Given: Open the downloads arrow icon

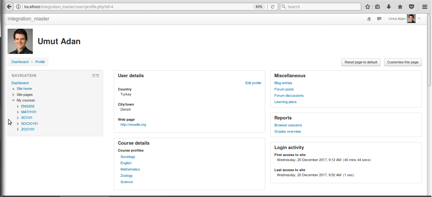Looking at the screenshot, I should [389, 7].
